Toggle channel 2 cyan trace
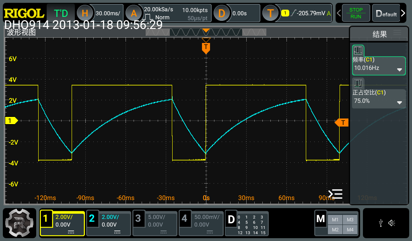 point(108,223)
